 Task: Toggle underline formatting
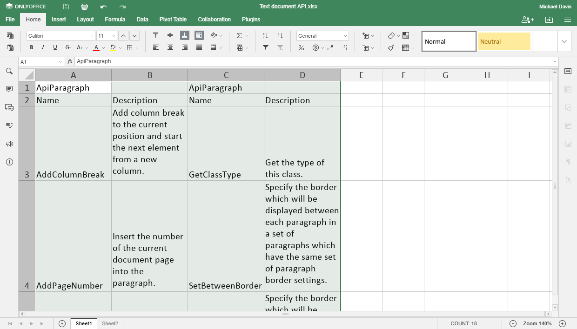pos(54,47)
